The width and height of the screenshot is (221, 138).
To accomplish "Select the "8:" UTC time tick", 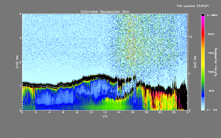I will tap(77, 112).
